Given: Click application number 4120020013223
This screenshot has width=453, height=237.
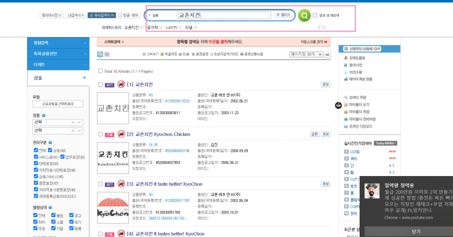Looking at the screenshot, I should (177, 101).
